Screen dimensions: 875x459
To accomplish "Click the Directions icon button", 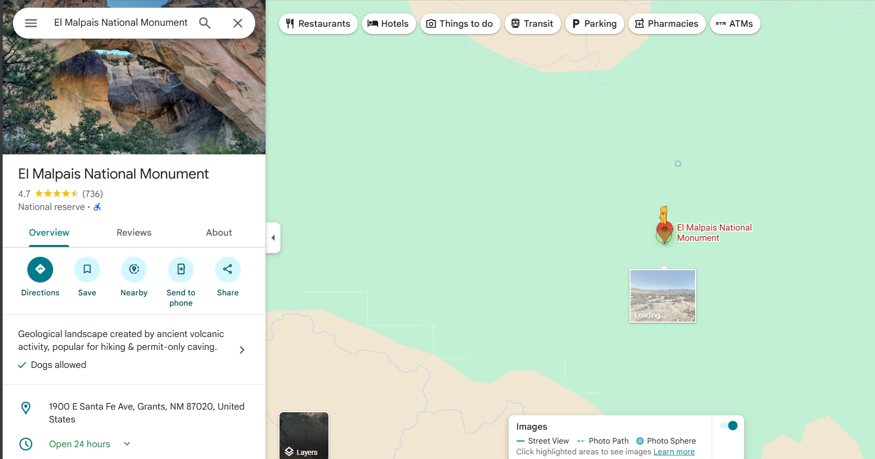I will point(40,269).
